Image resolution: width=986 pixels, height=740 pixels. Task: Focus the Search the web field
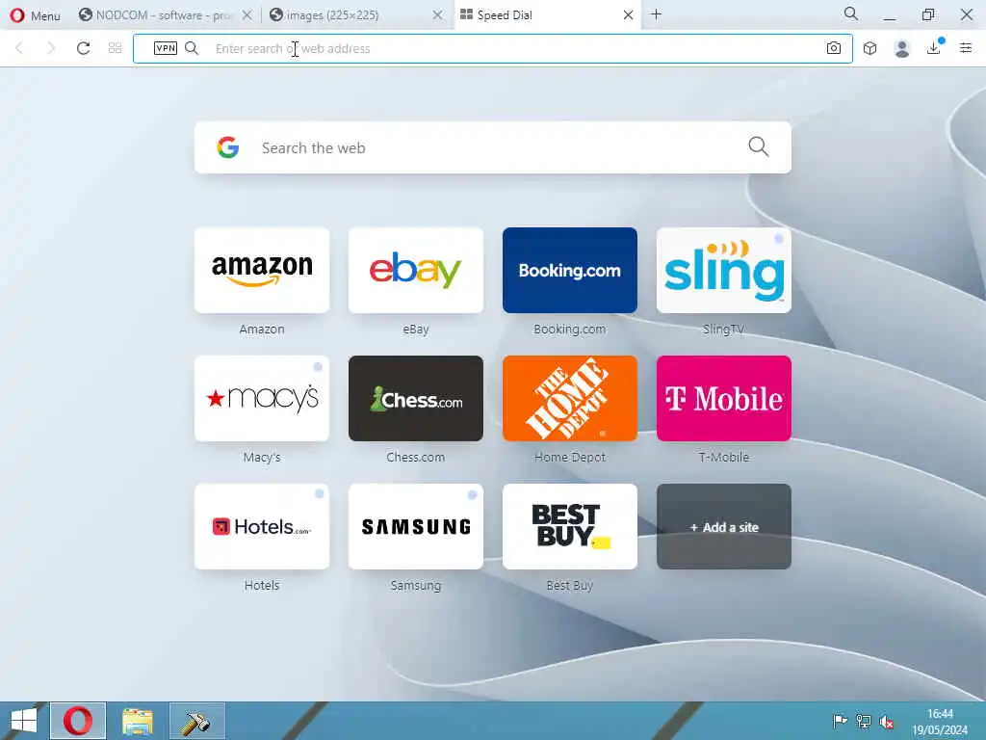click(493, 147)
